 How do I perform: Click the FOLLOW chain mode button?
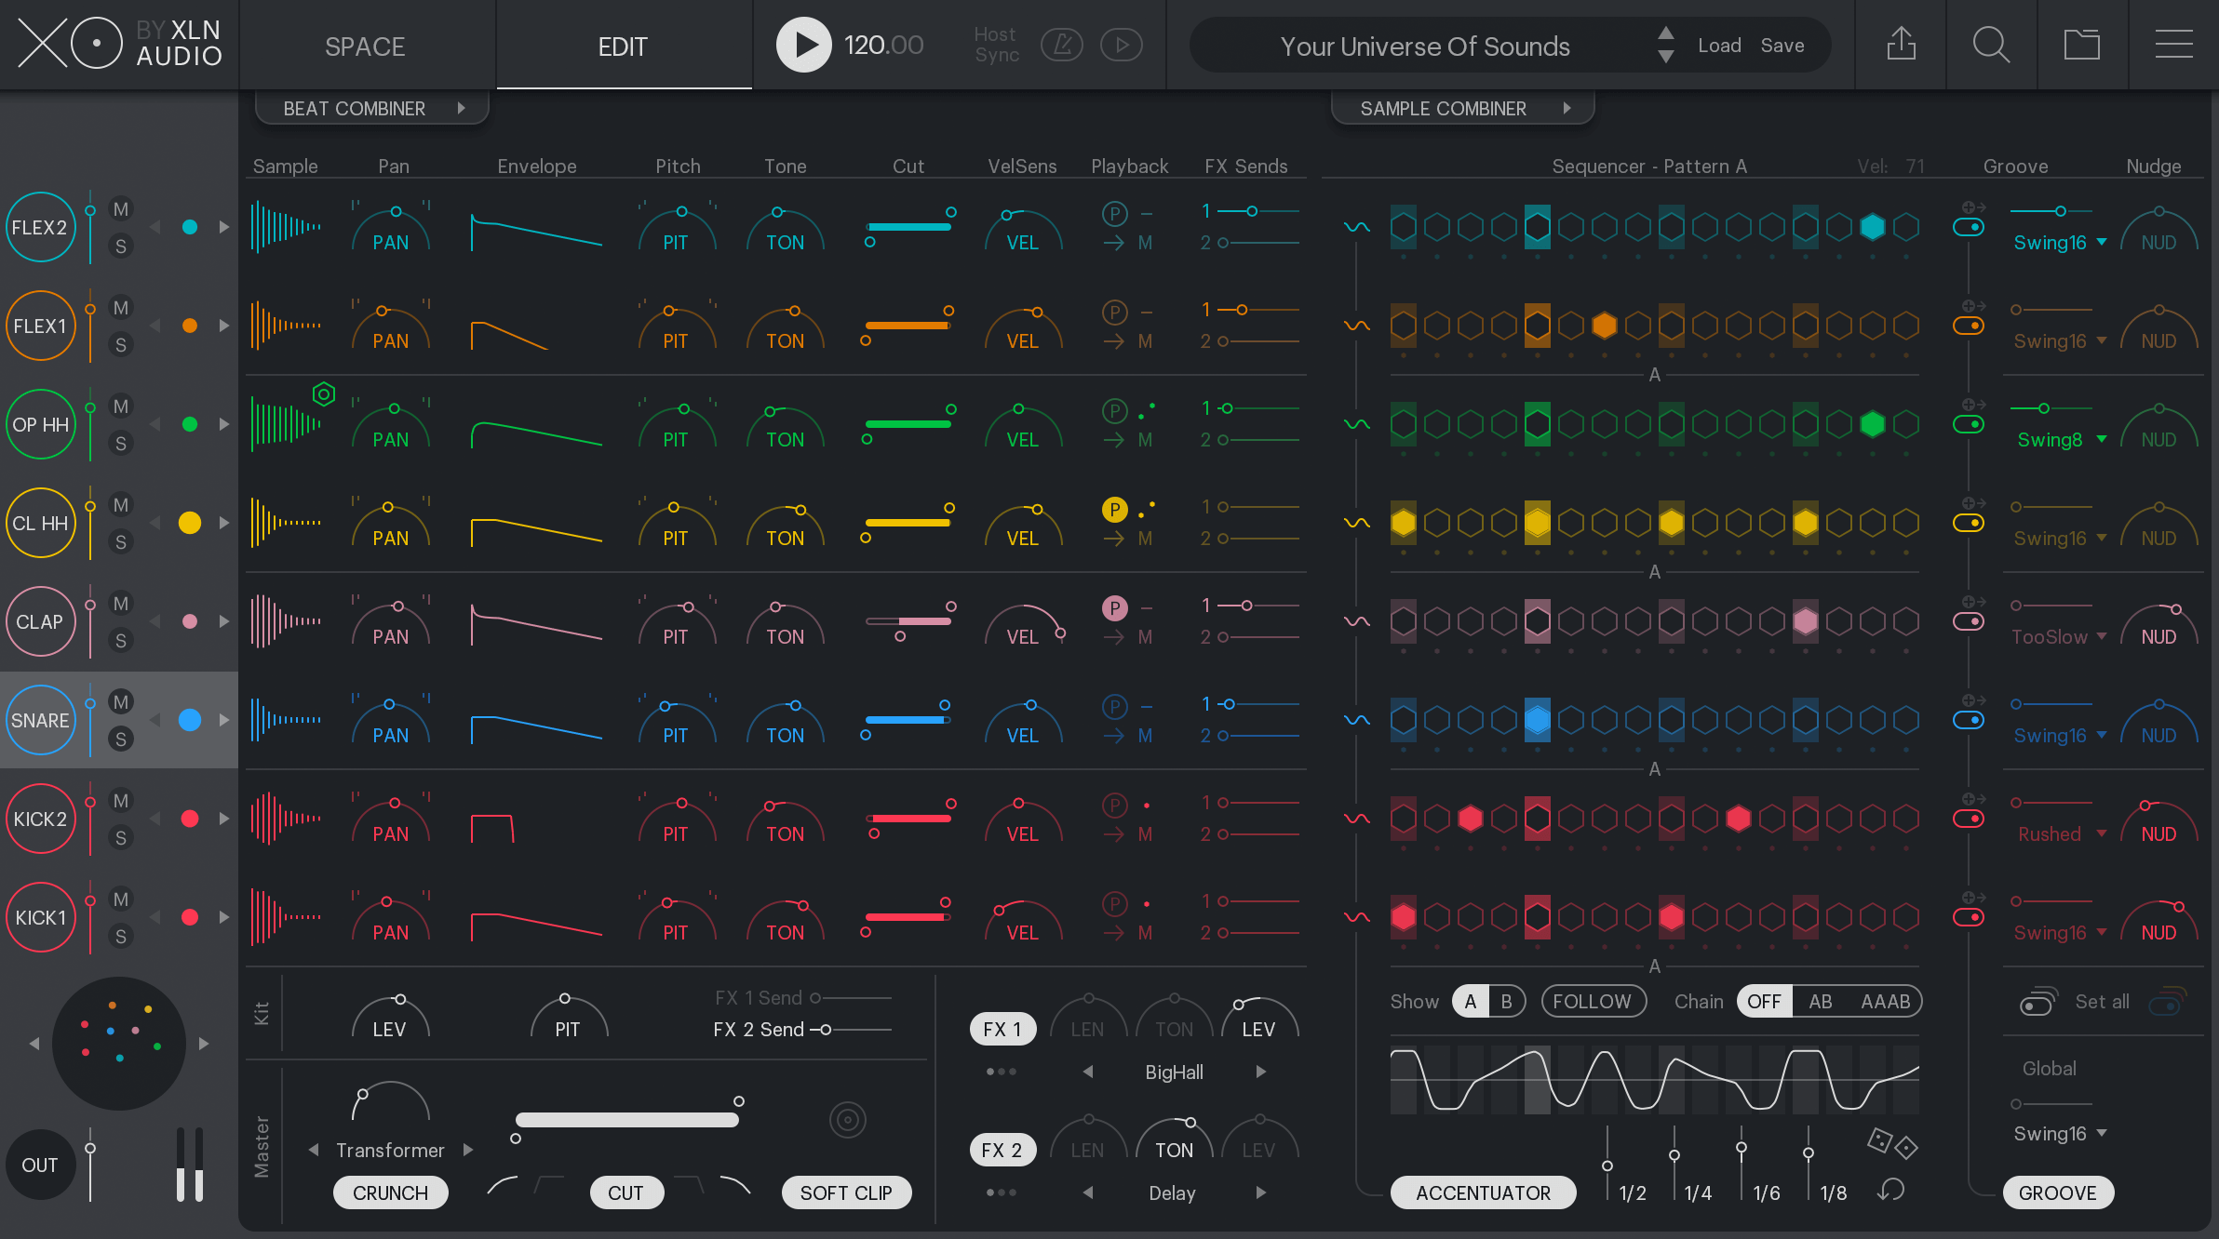[x=1590, y=1002]
